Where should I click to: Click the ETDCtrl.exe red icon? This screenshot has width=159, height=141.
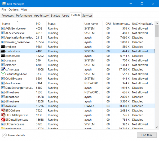[3, 111]
